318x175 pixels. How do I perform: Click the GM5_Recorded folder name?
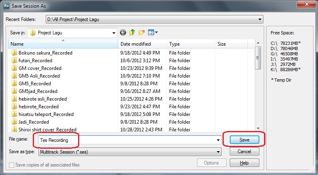35,84
